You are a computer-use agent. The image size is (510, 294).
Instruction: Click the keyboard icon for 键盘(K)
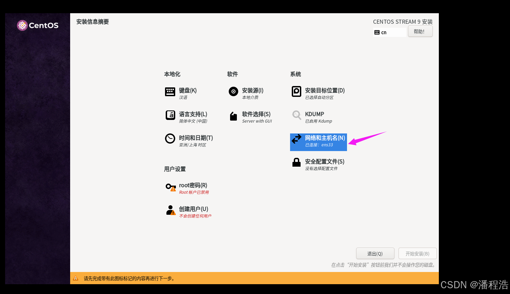170,91
